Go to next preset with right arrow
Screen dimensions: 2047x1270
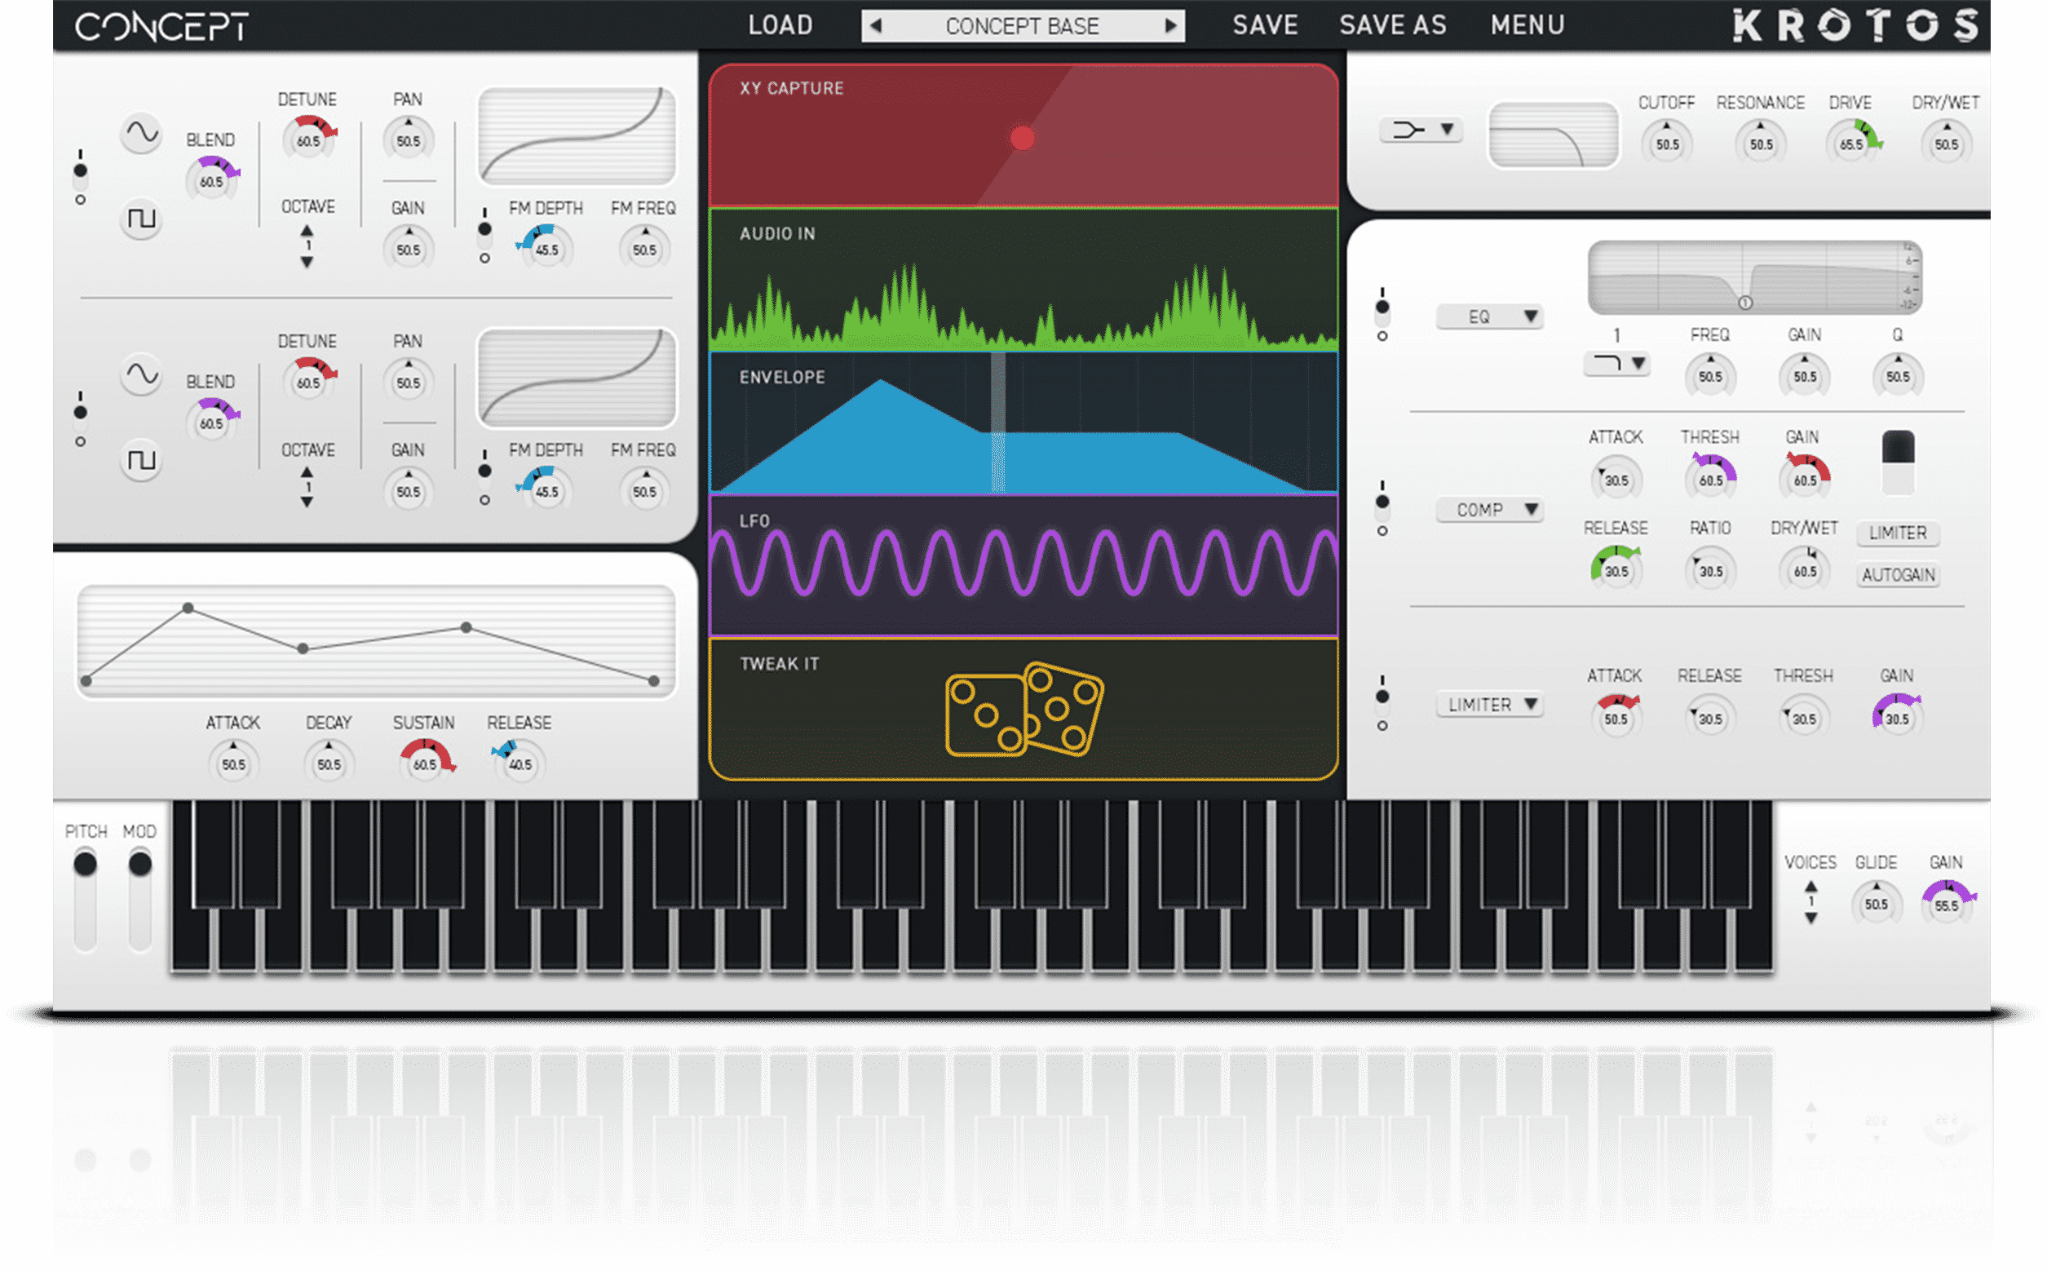(1170, 26)
